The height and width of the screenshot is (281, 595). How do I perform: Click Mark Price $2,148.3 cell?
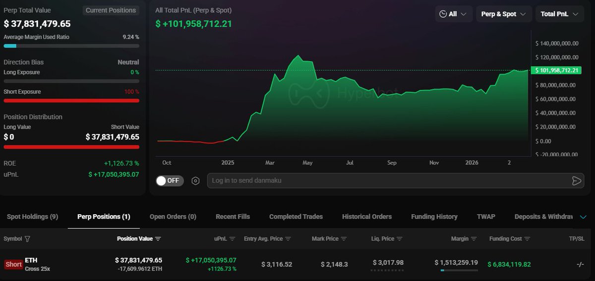[x=334, y=265]
